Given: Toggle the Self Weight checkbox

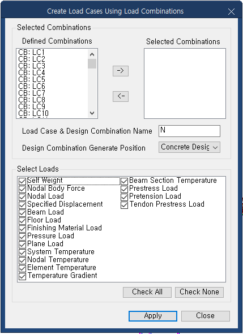Looking at the screenshot, I should point(22,181).
